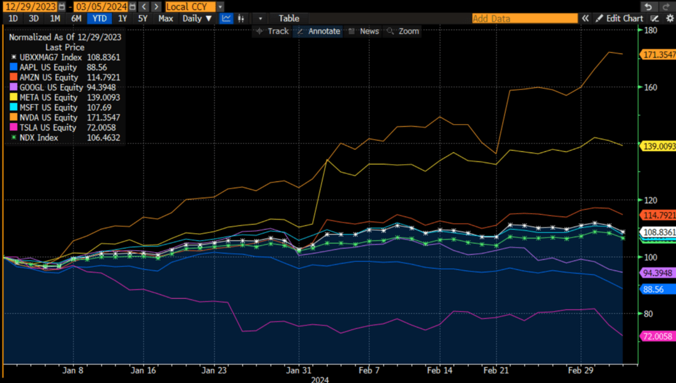Enable the YTD period toggle

tap(99, 18)
